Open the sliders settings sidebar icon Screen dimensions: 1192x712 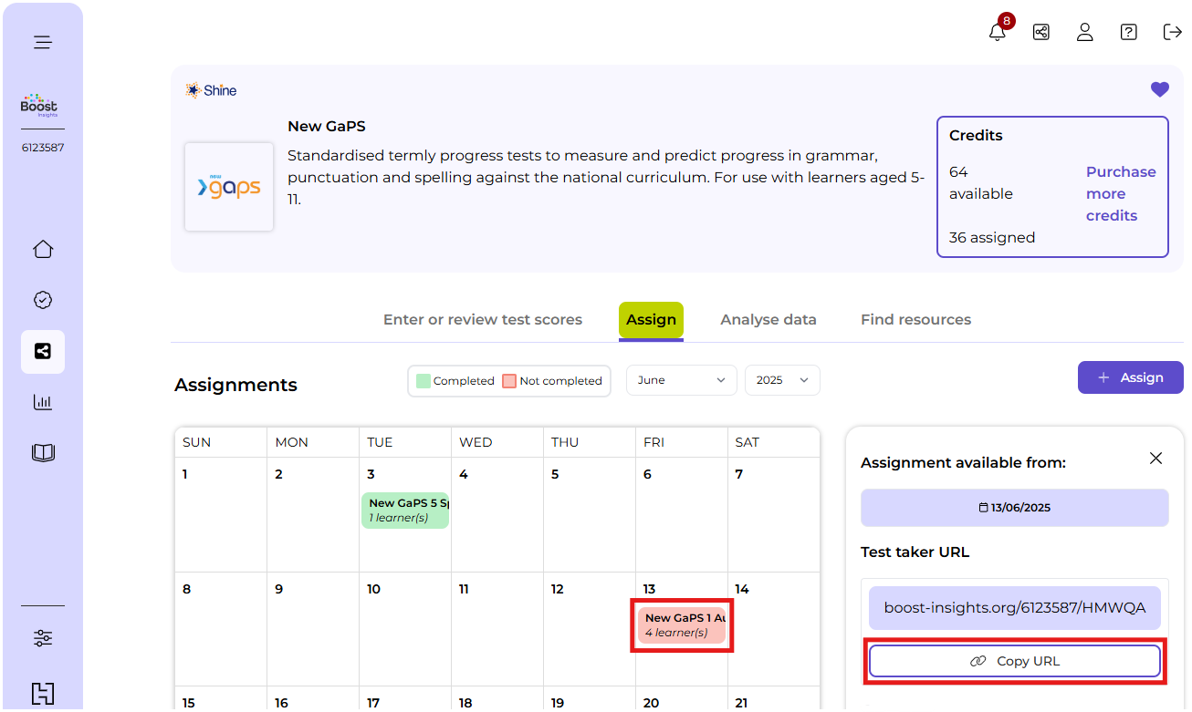click(x=43, y=638)
